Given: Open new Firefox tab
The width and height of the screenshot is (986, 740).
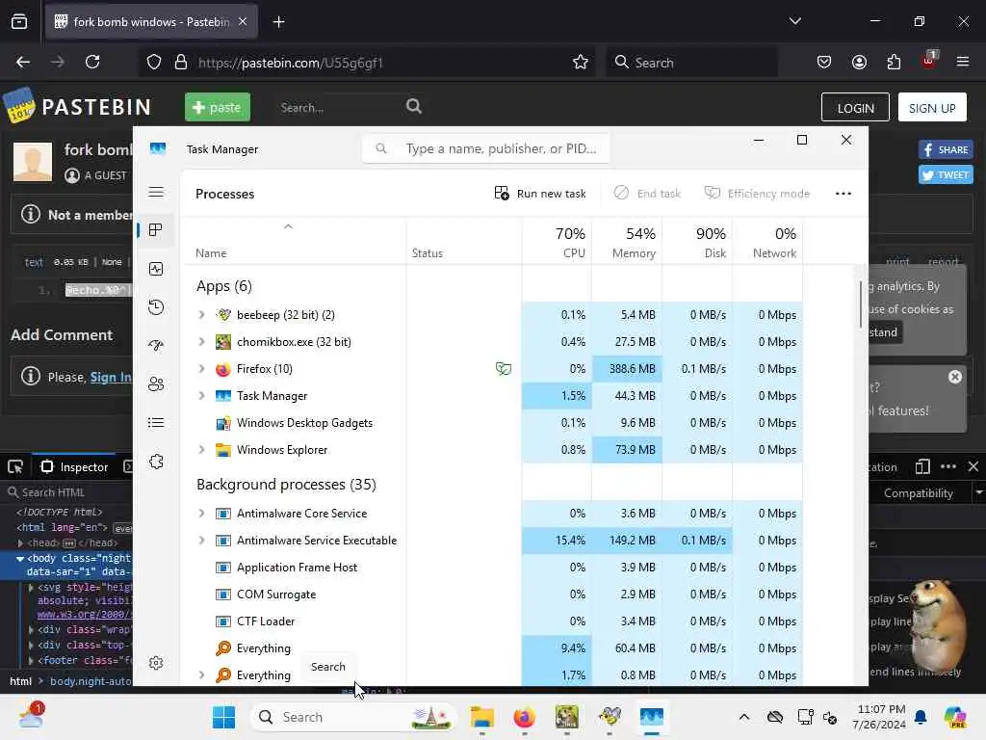Looking at the screenshot, I should click(x=278, y=22).
